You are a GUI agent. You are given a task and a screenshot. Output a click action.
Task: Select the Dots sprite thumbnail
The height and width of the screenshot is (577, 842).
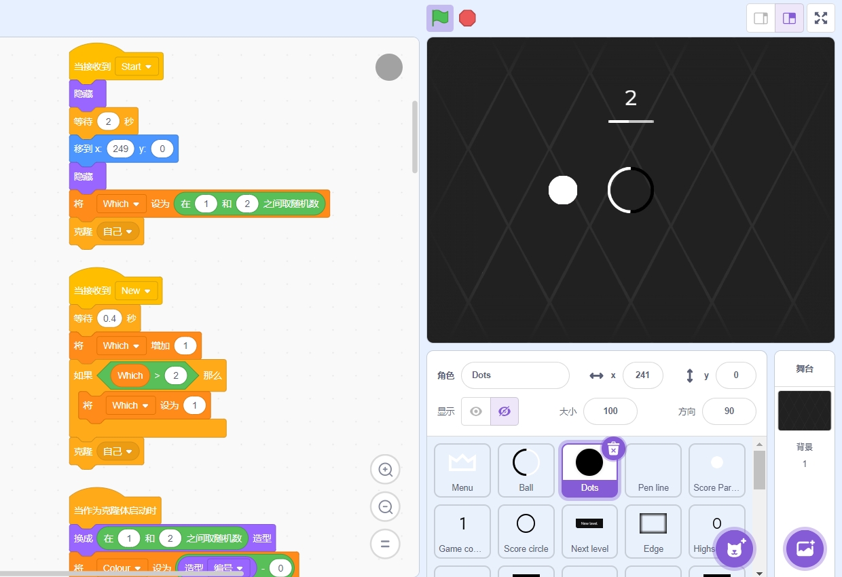coord(589,470)
